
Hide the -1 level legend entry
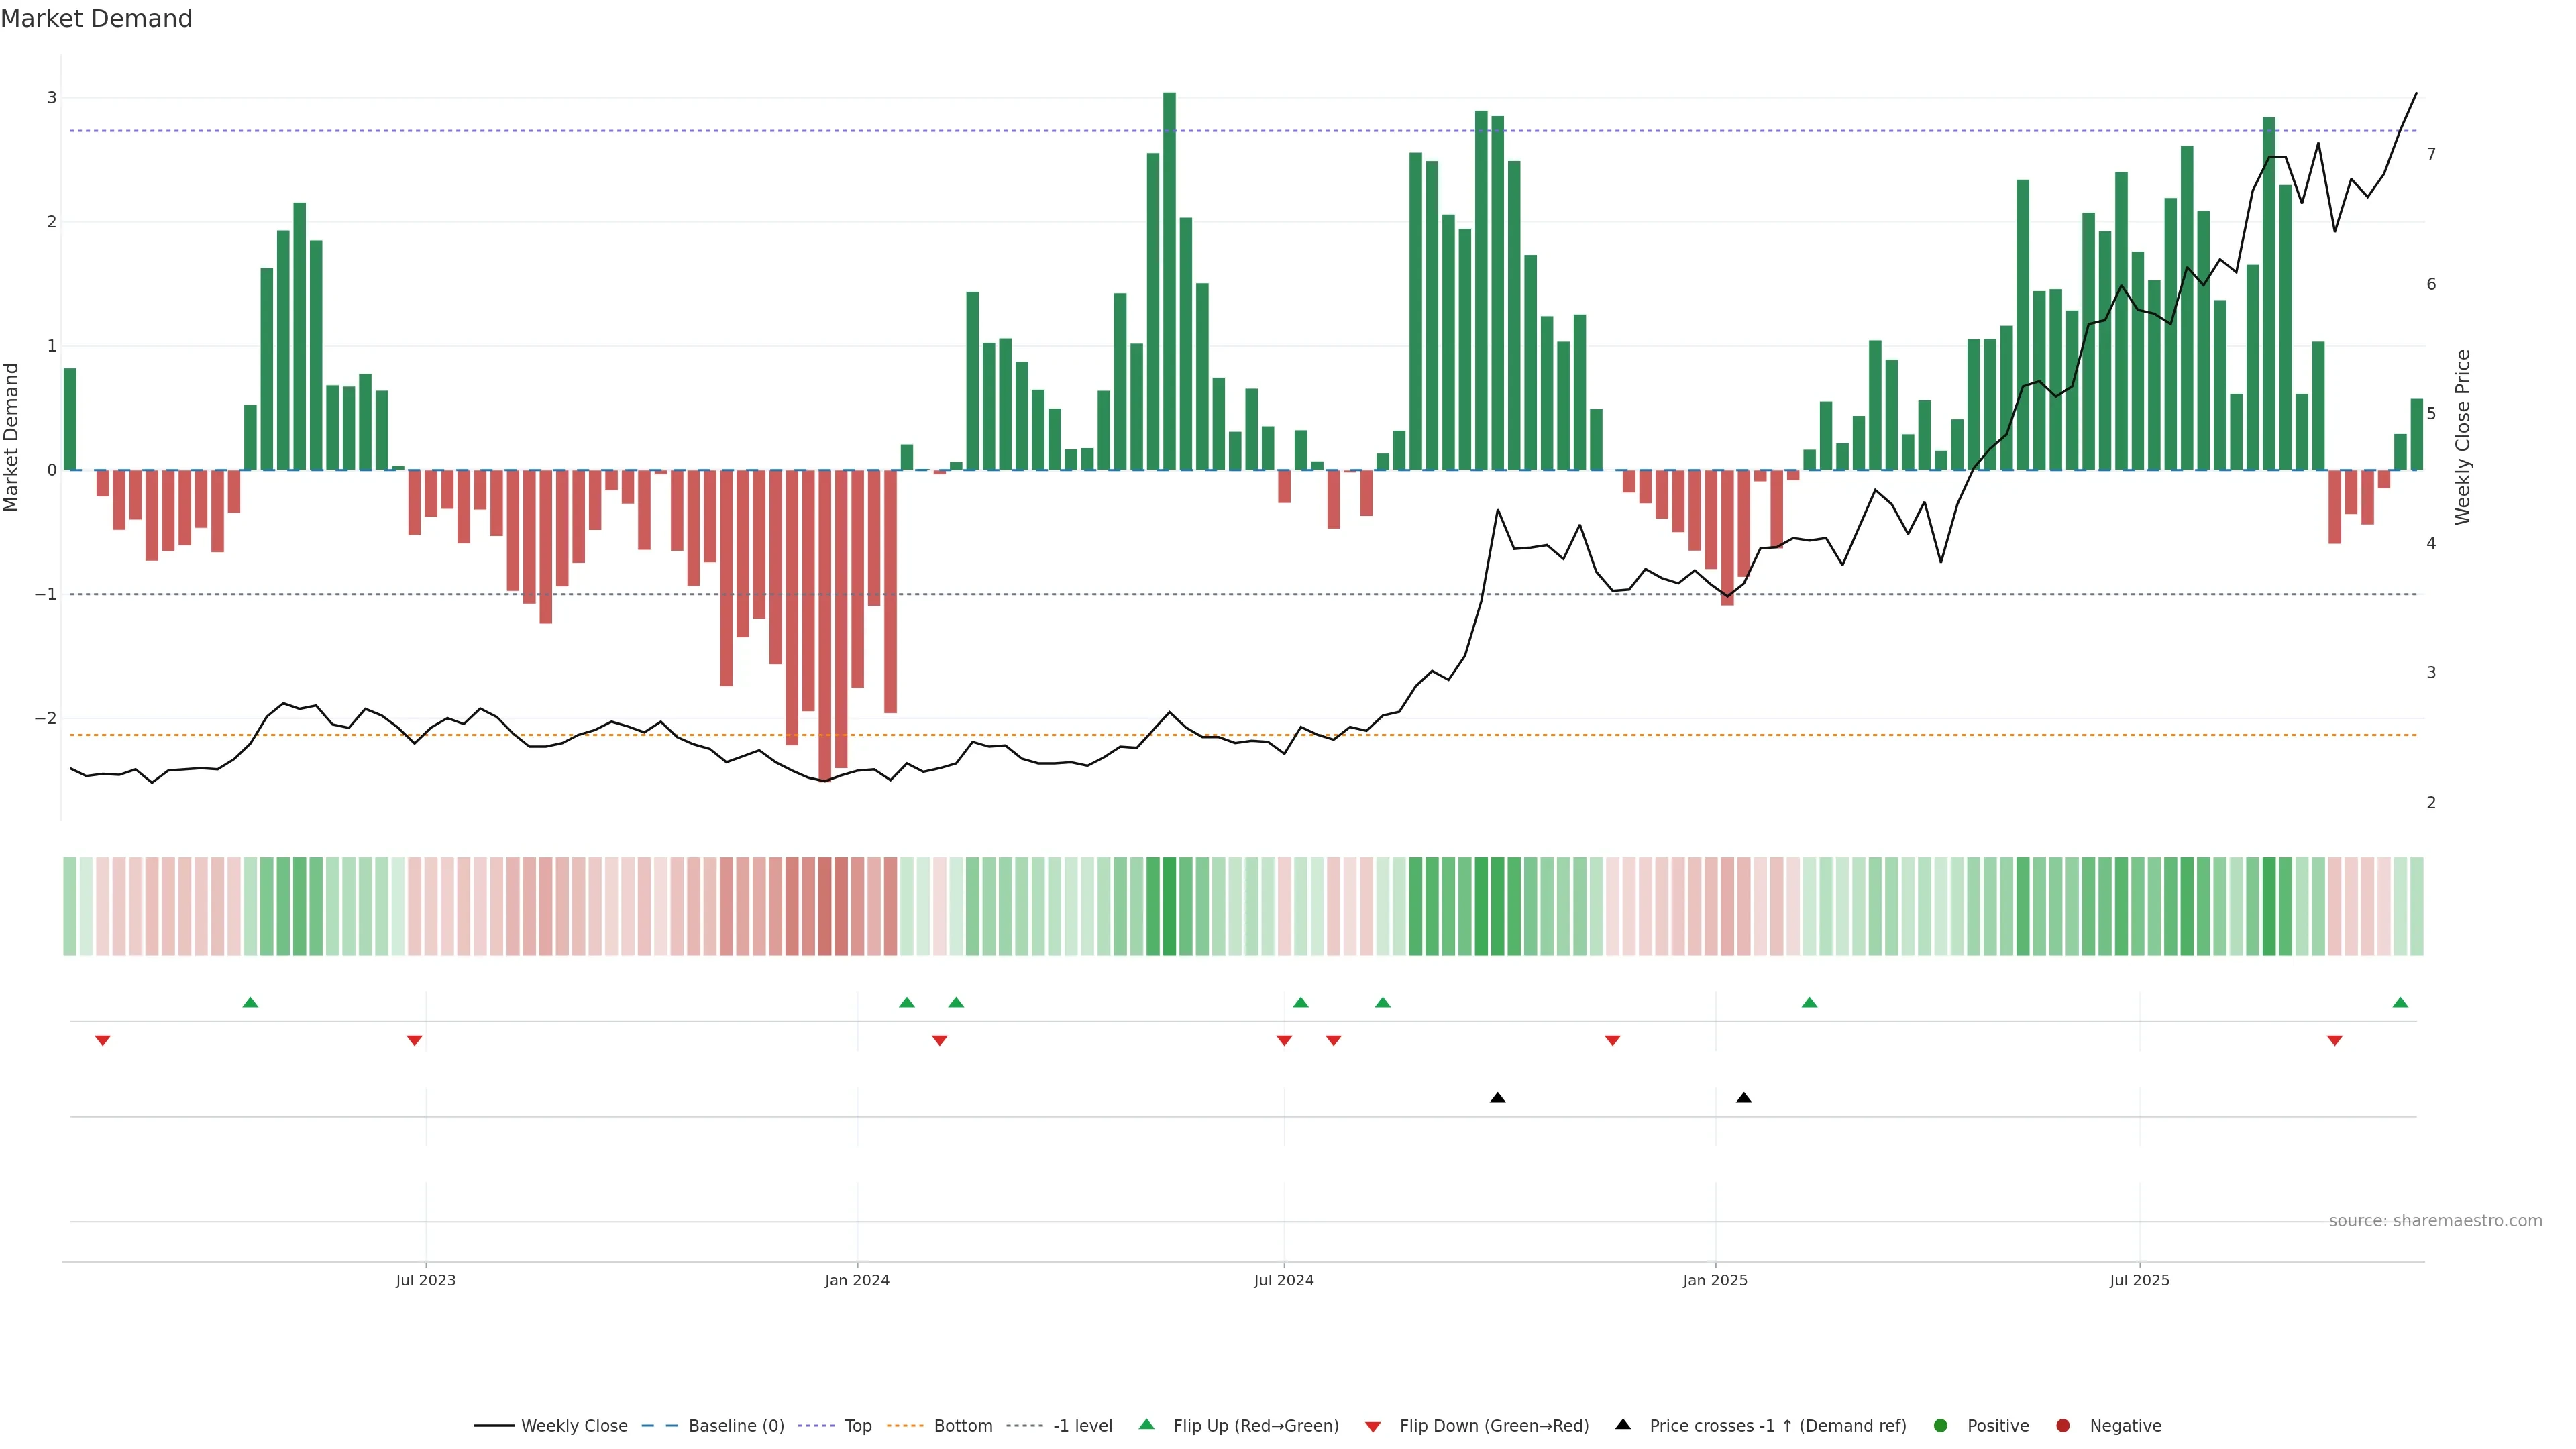pyautogui.click(x=1082, y=1425)
